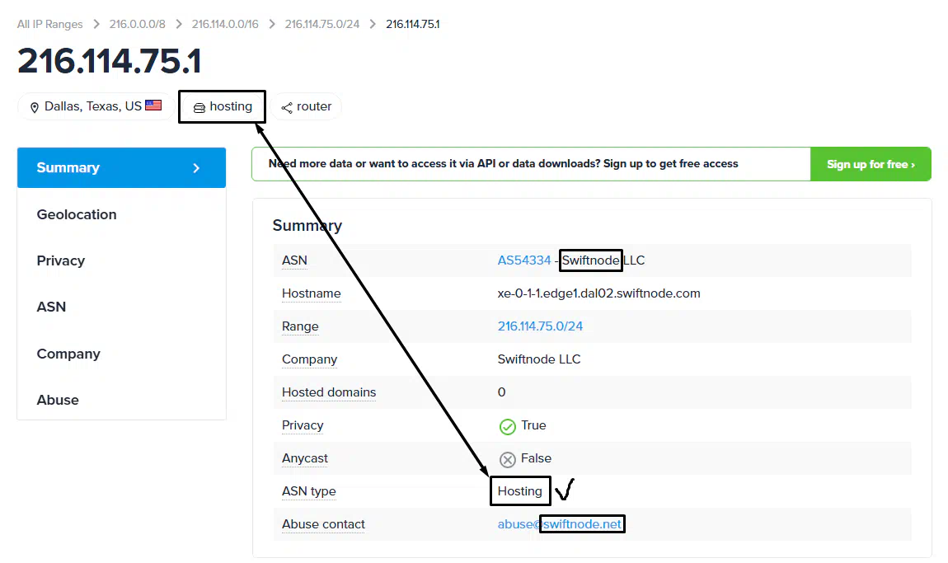Viewport: 948px width, 563px height.
Task: Click the 216.114.75.1 page heading
Action: 110,61
